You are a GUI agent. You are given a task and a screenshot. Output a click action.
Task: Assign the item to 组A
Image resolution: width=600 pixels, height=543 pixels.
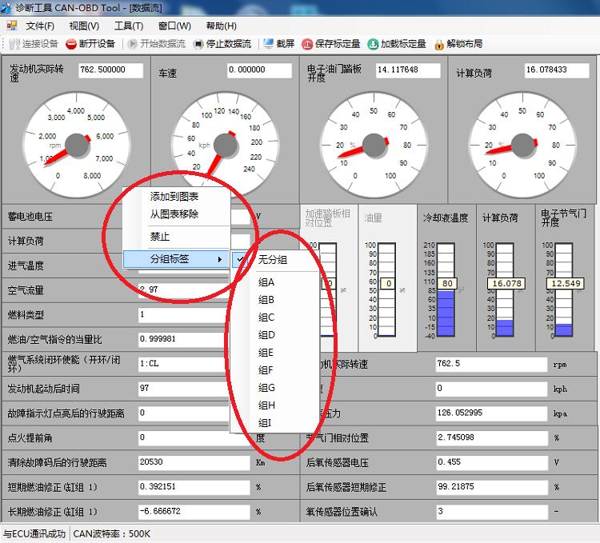coord(266,282)
